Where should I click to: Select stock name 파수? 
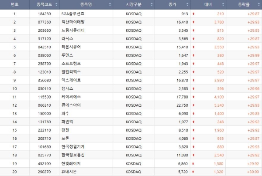coord(65,114)
